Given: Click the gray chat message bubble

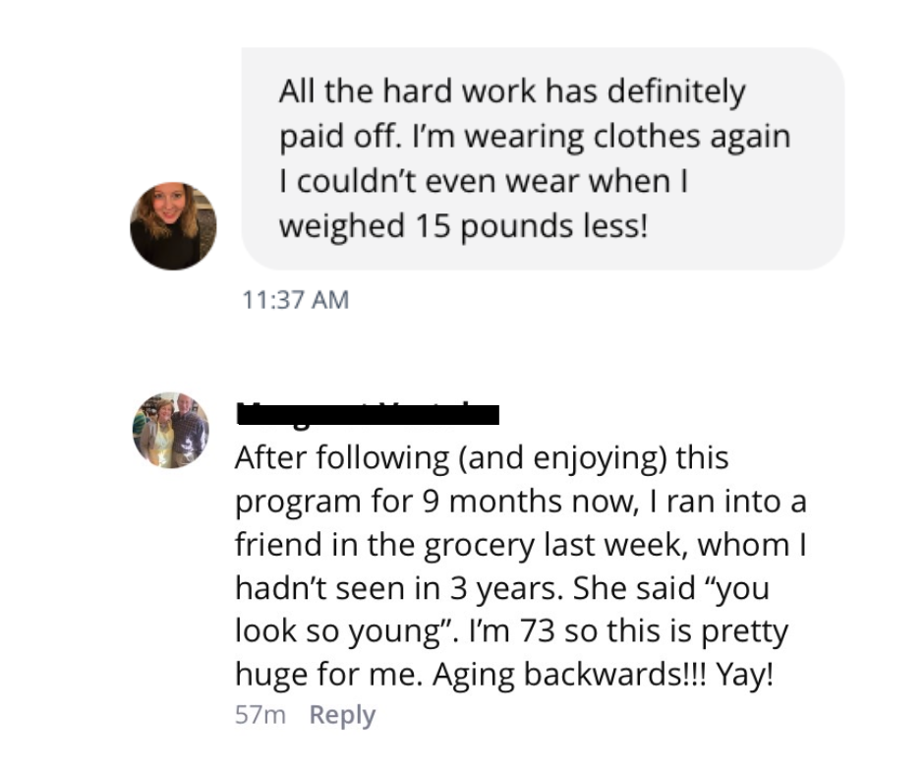Looking at the screenshot, I should click(543, 158).
